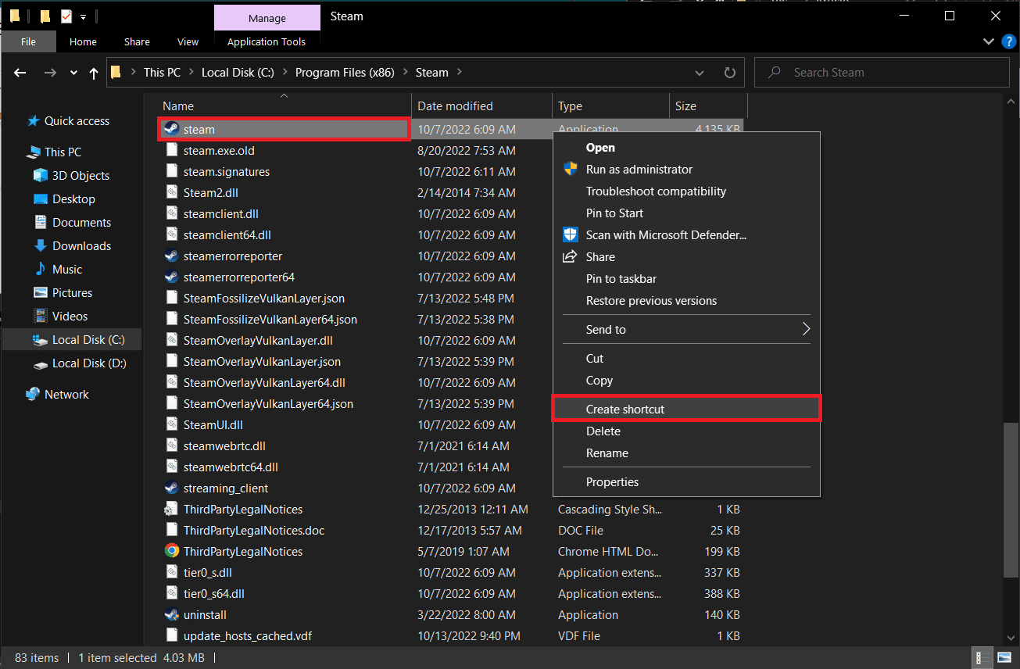The height and width of the screenshot is (669, 1020).
Task: Click the Properties icon on the Quick Access Toolbar
Action: point(66,16)
